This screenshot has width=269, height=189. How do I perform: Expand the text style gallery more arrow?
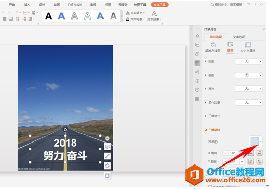121,16
